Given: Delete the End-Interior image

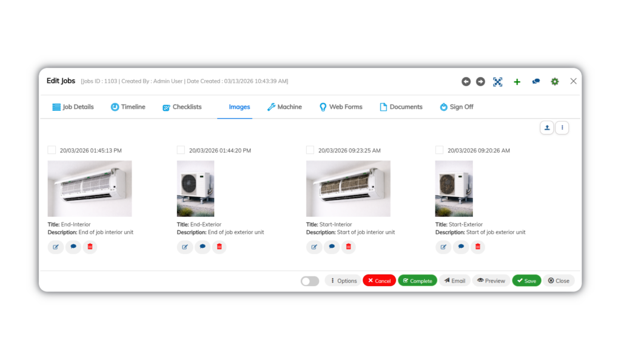Looking at the screenshot, I should [x=90, y=247].
